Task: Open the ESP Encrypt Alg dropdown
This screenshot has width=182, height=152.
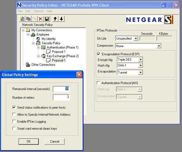Action: [141, 60]
